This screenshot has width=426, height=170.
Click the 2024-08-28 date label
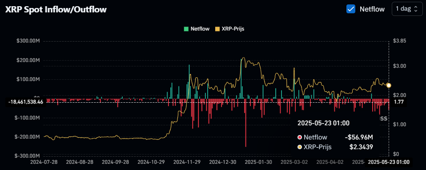[79, 162]
